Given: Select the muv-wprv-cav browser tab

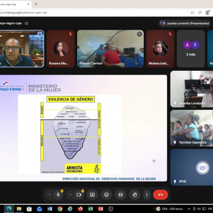Looking at the screenshot, I should point(15,4).
